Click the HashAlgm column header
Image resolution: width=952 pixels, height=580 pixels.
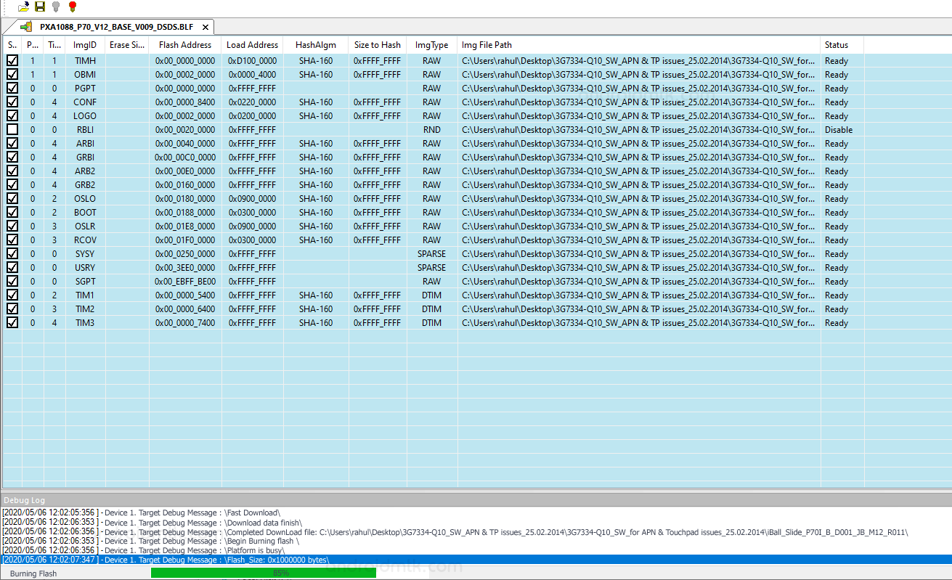315,45
